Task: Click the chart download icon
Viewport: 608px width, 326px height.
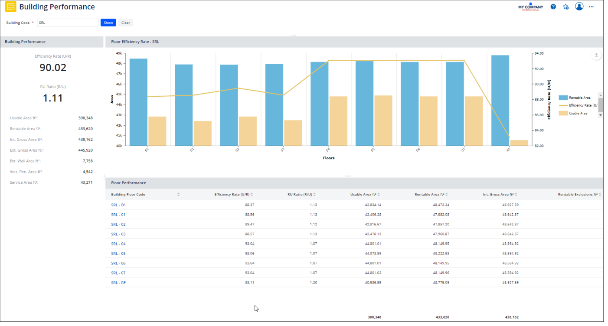Action: [596, 55]
